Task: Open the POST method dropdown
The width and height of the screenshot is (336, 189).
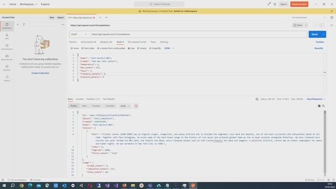Action: 79,34
